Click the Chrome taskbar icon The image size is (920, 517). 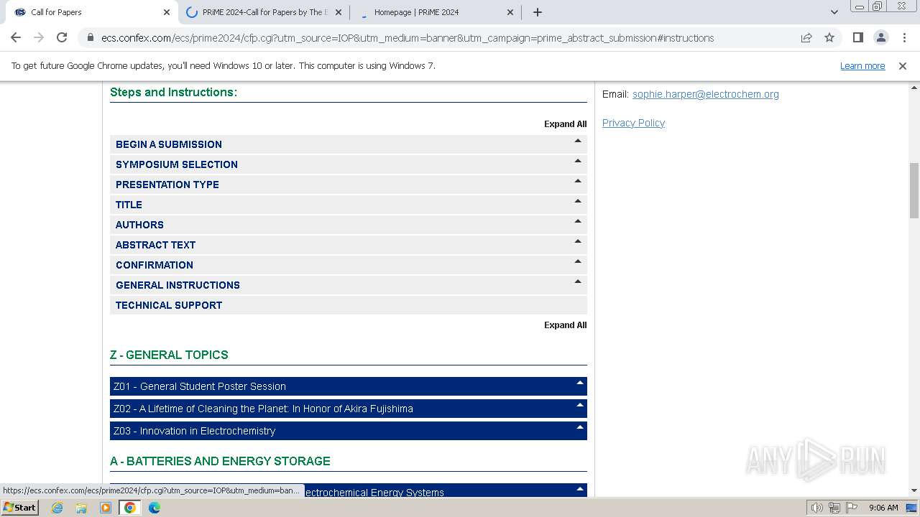tap(130, 508)
